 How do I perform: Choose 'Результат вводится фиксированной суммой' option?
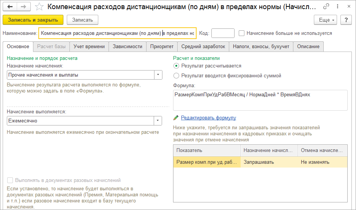(x=176, y=76)
